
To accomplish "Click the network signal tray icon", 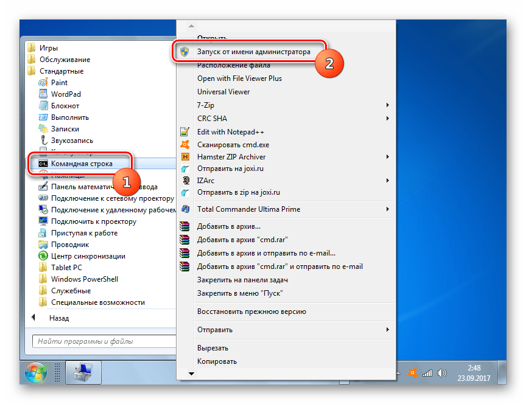I will point(427,373).
